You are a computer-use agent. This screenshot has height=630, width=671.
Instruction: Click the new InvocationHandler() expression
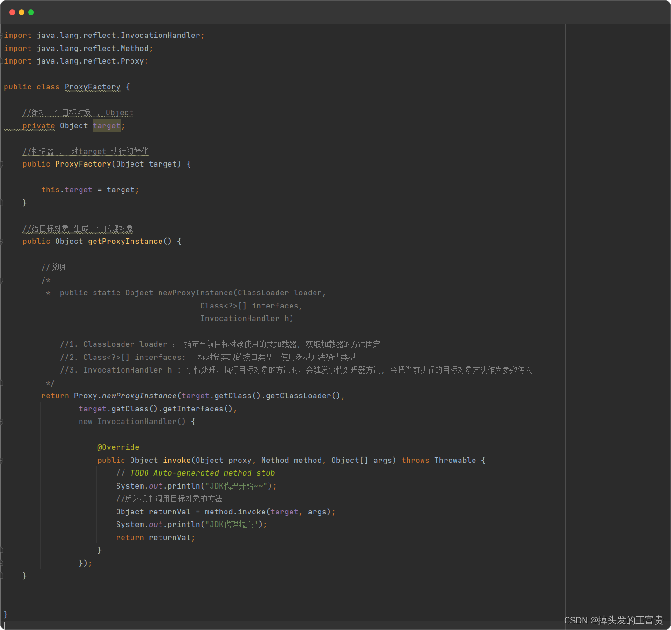132,422
